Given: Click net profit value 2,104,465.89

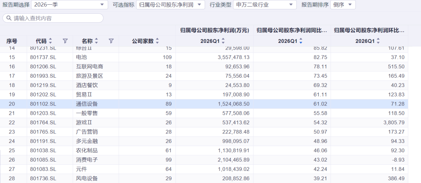Looking at the screenshot, I should [233, 160].
